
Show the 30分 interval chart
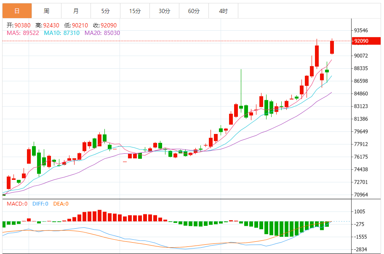pyautogui.click(x=164, y=11)
